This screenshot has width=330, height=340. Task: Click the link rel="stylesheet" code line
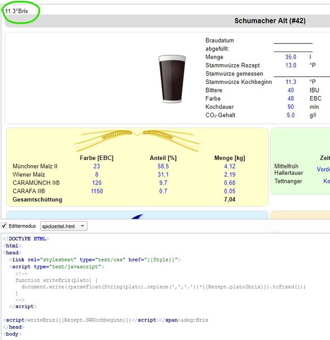click(95, 260)
